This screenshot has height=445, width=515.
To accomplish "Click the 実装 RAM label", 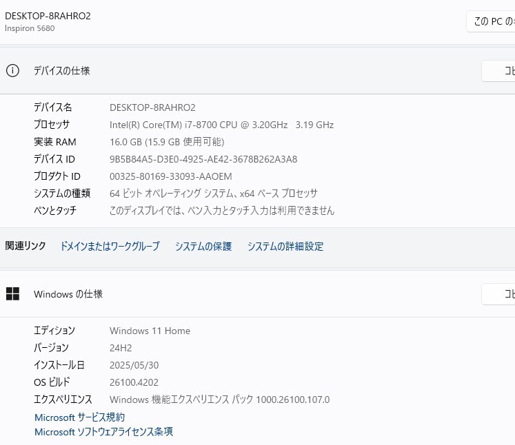I will coord(55,142).
